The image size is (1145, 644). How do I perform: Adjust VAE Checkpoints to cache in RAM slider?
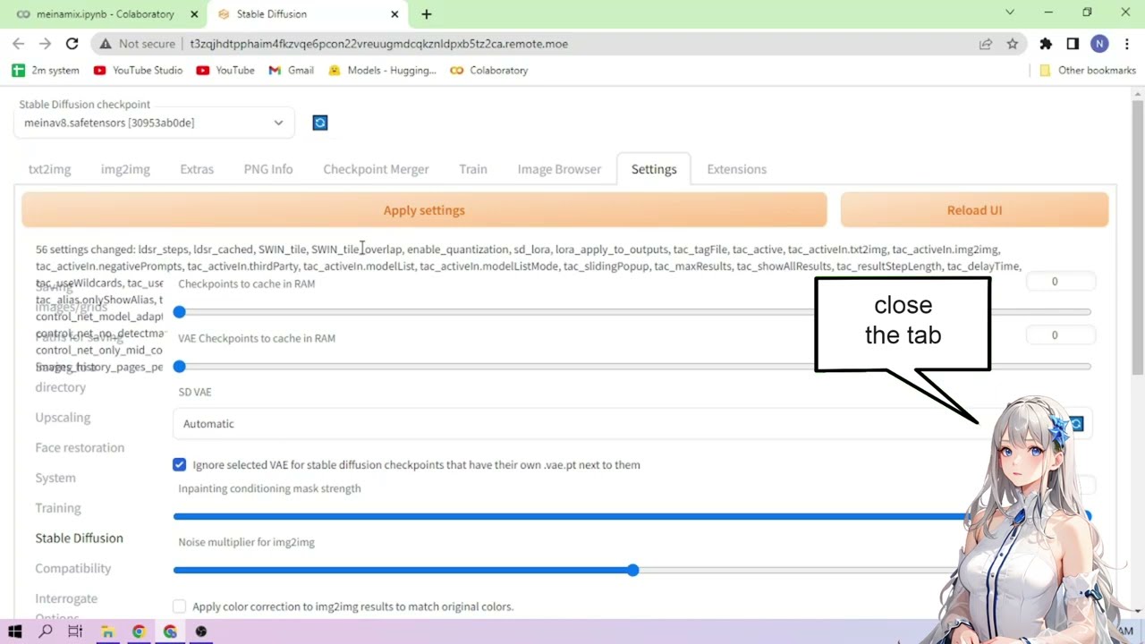coord(632,367)
